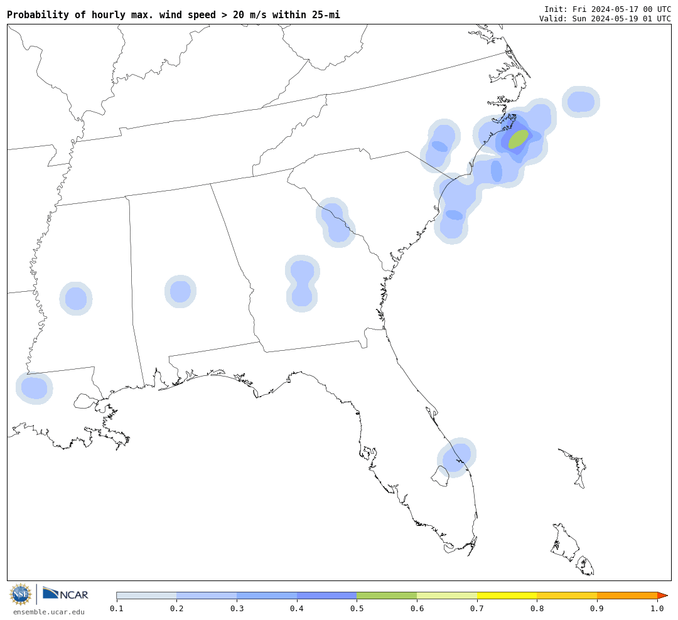The height and width of the screenshot is (620, 678).
Task: Click the blue blob in southeastern Louisiana
Action: 34,388
